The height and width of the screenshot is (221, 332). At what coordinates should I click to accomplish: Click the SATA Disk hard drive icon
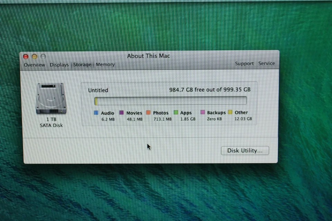coord(51,98)
